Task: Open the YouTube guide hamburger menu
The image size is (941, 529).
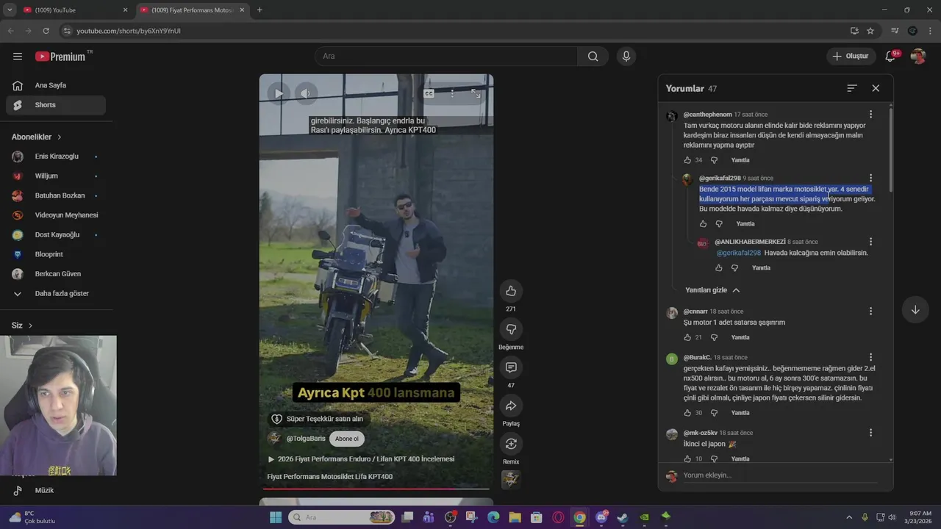Action: pos(18,57)
